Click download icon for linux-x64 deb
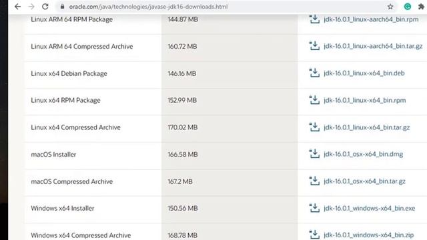Screen dimensions: 427x240 (314, 73)
